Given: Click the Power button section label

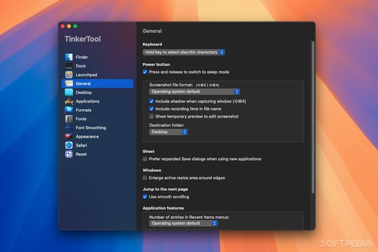Looking at the screenshot, I should [156, 64].
